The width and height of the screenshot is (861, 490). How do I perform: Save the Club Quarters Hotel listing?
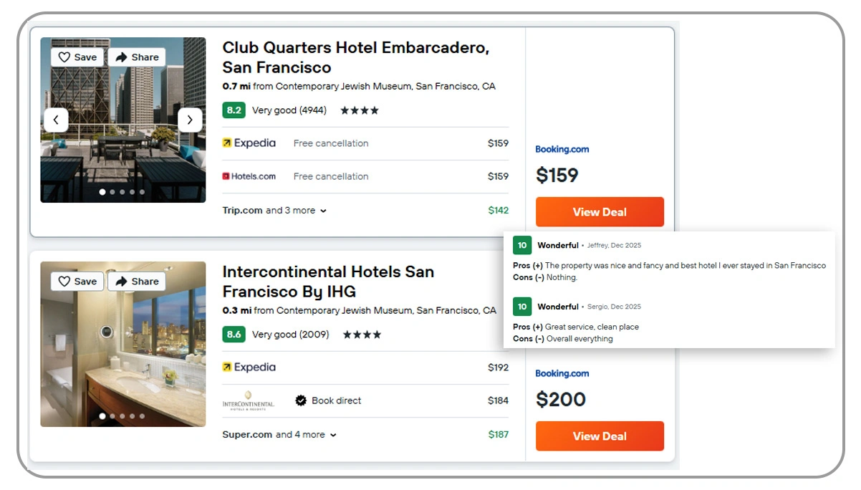coord(77,57)
